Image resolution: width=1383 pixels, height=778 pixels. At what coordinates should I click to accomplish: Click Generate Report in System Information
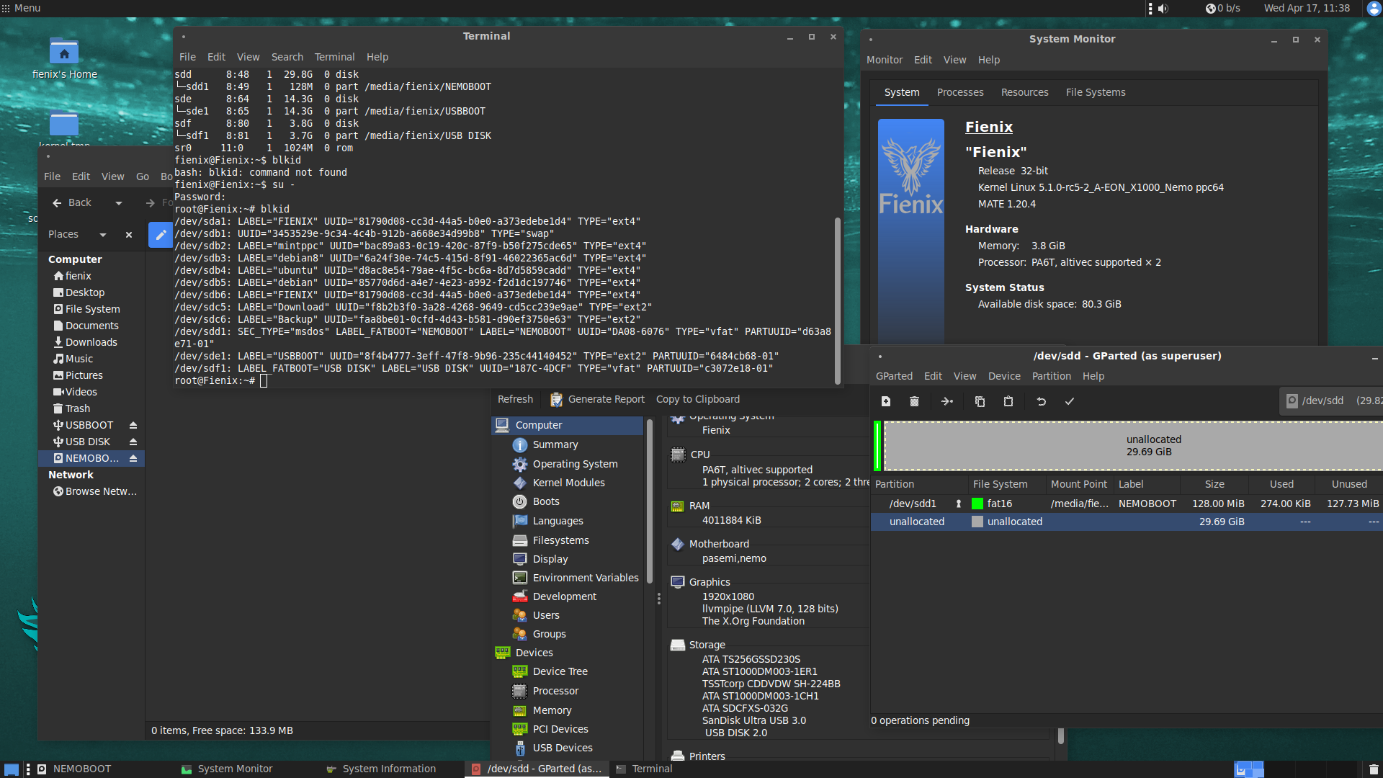pos(597,399)
